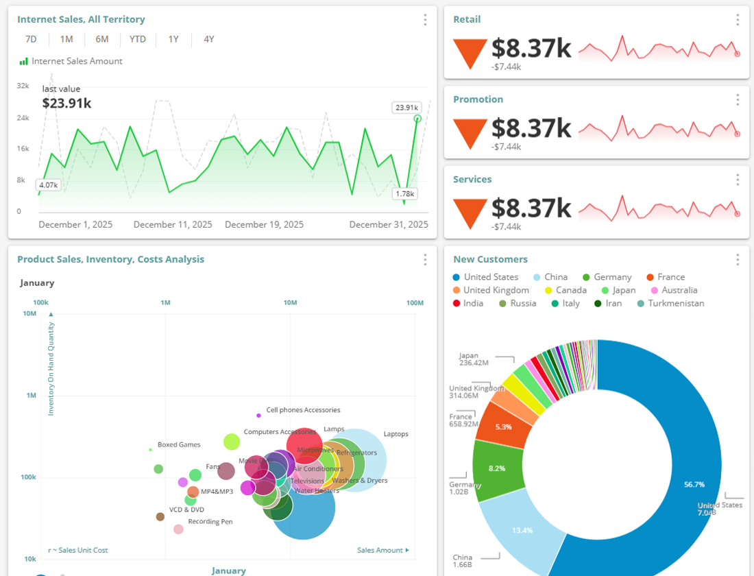Click the 1M range button
This screenshot has width=754, height=576.
click(66, 39)
